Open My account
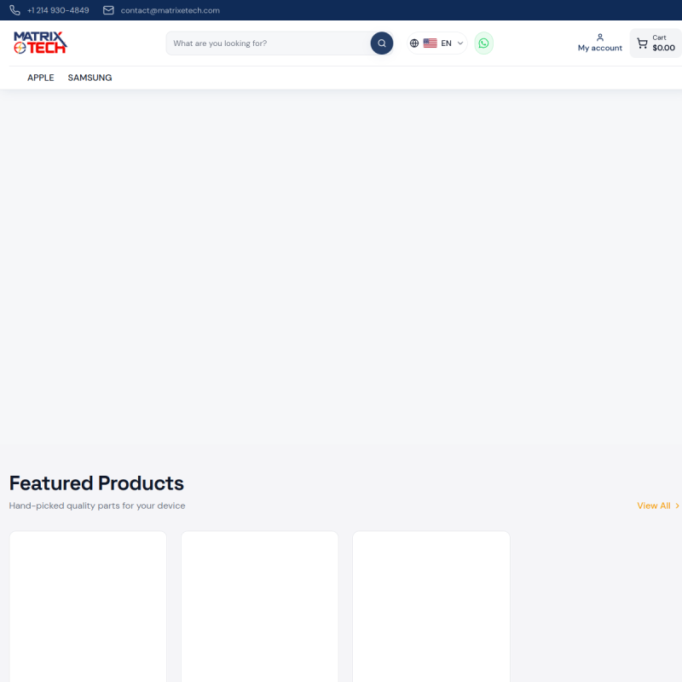This screenshot has height=682, width=682. 599,48
